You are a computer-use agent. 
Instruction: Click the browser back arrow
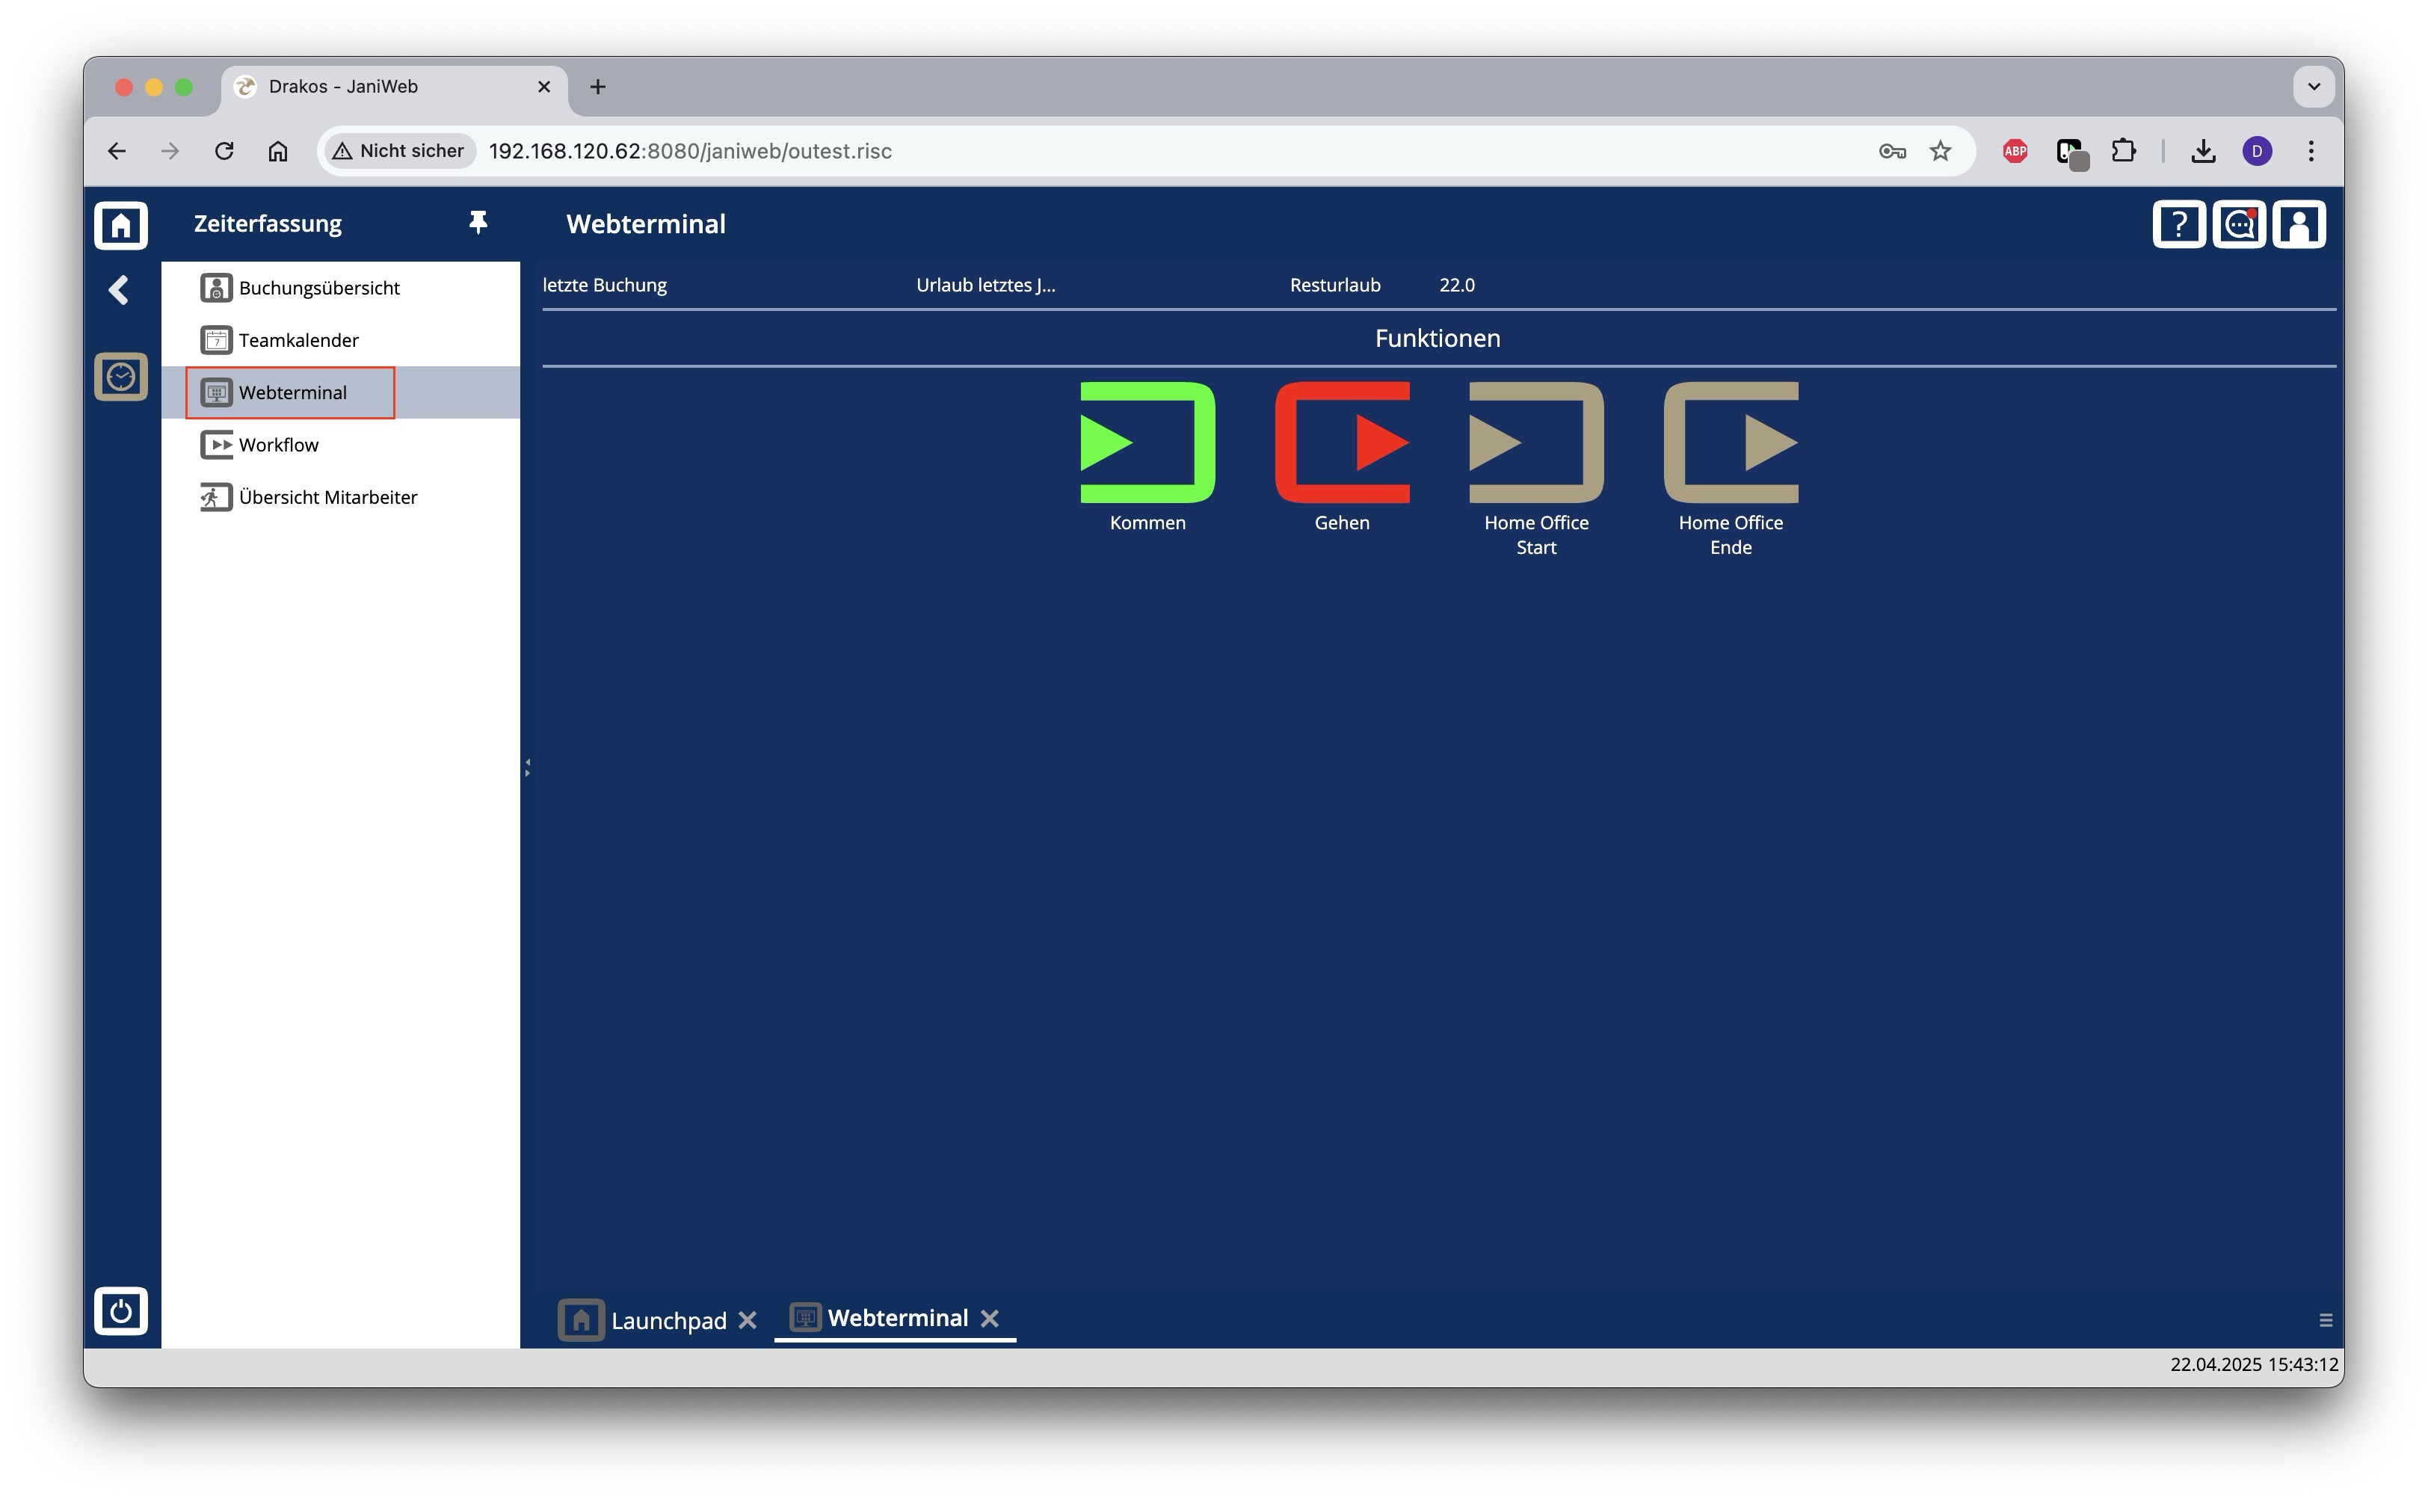pyautogui.click(x=117, y=150)
